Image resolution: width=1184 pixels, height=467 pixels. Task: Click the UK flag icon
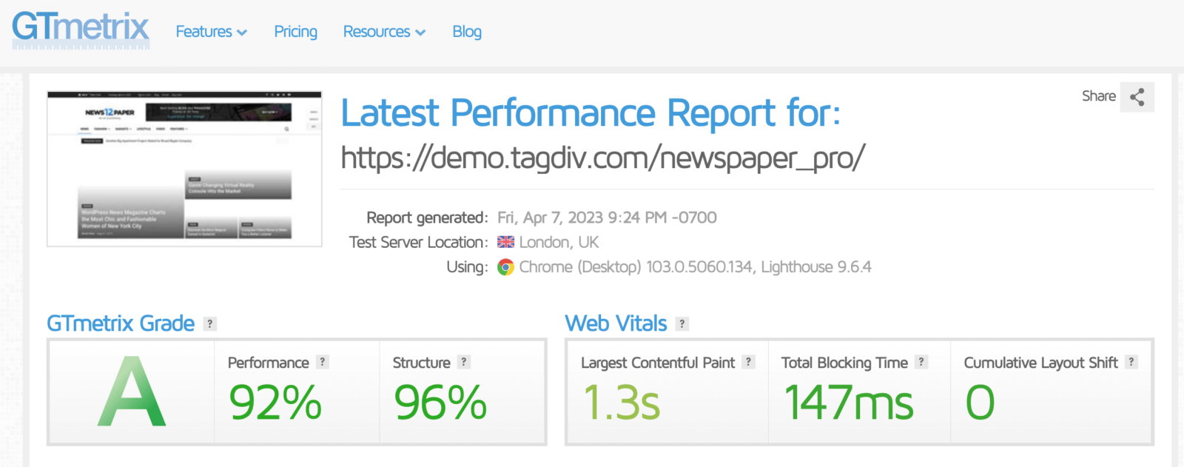click(505, 242)
